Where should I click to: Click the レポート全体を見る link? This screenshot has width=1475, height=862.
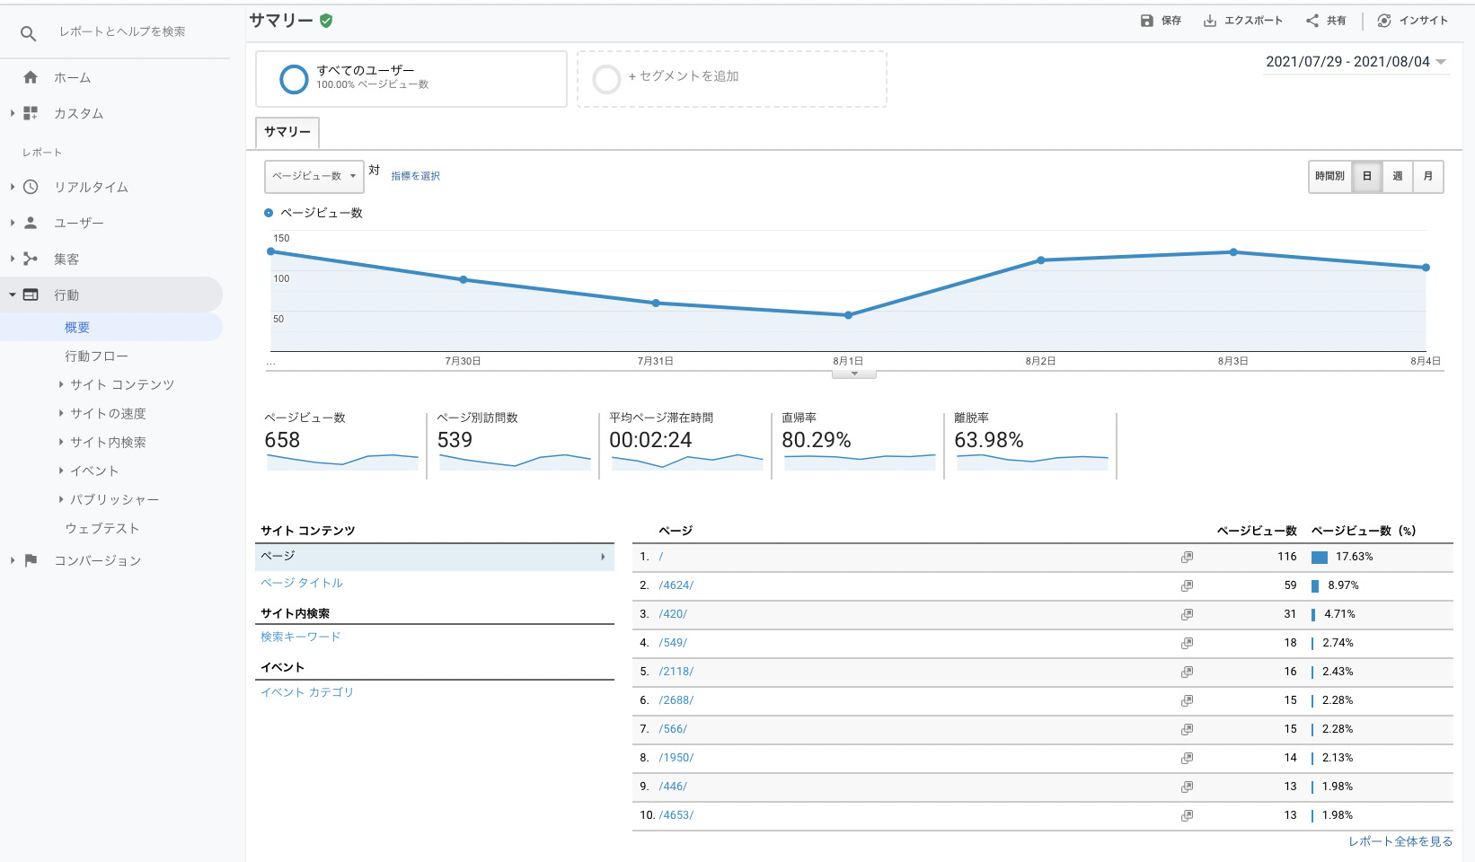1400,841
